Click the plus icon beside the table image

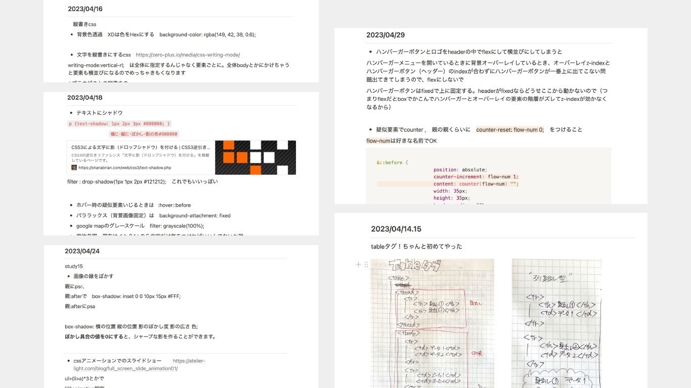[358, 264]
